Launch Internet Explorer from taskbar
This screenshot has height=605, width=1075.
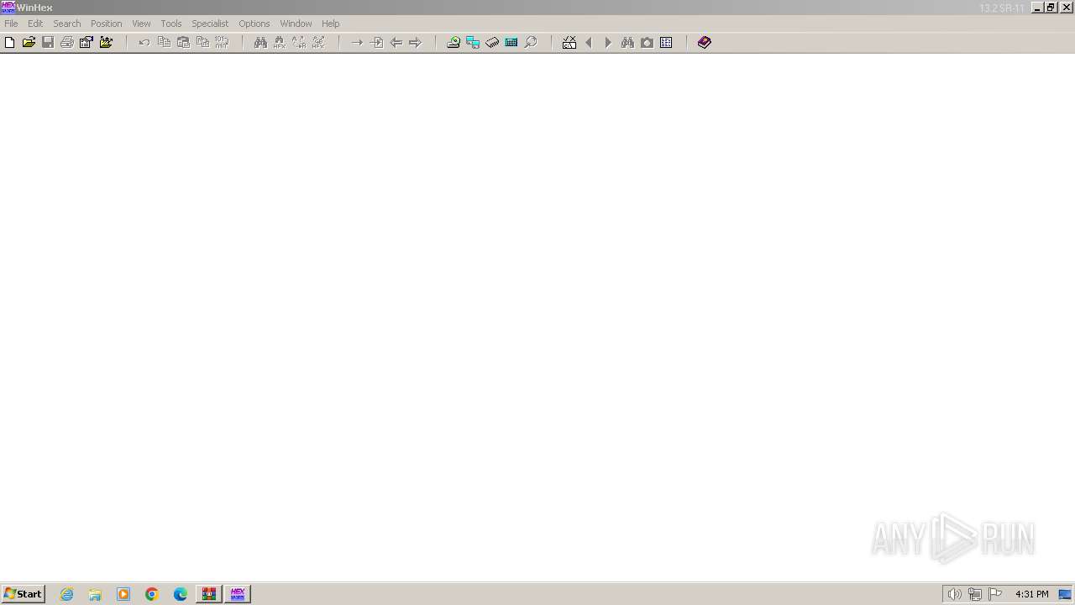(67, 594)
